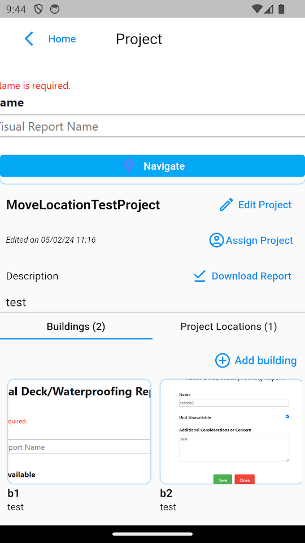Tap the person icon beside Assign Project

(216, 240)
